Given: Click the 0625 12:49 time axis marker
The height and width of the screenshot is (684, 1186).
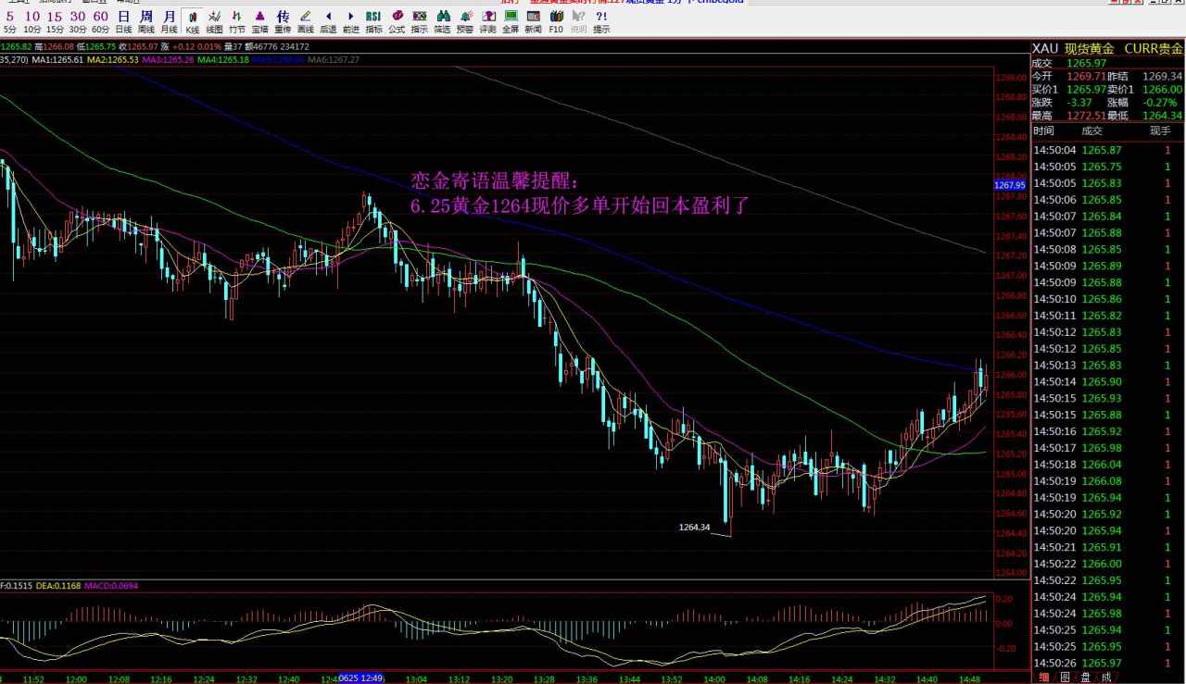Looking at the screenshot, I should [361, 678].
